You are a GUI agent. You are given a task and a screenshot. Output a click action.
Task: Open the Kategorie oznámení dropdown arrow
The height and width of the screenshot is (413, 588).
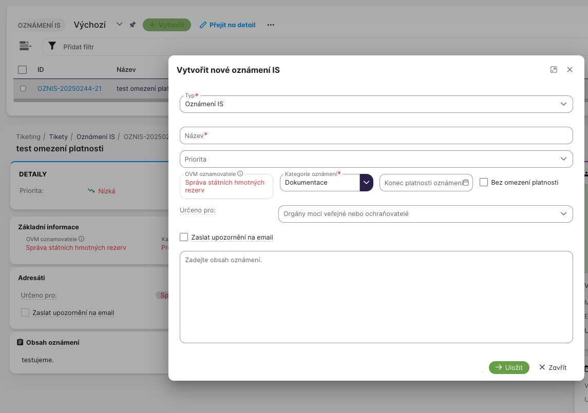tap(366, 182)
